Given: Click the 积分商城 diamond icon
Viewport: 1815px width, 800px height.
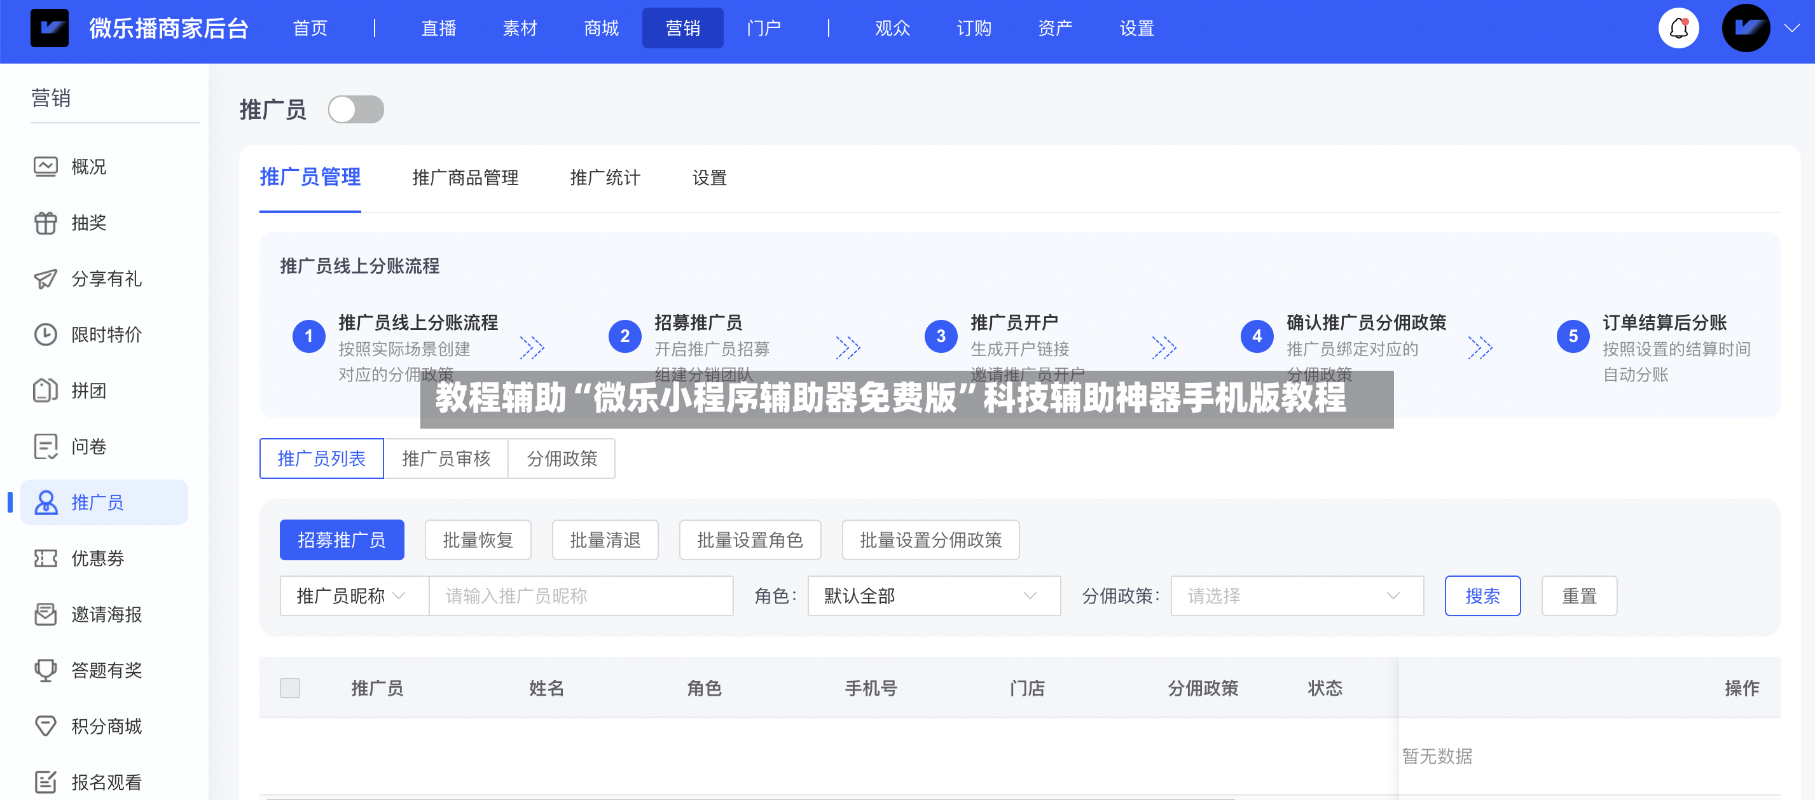Looking at the screenshot, I should click(46, 726).
